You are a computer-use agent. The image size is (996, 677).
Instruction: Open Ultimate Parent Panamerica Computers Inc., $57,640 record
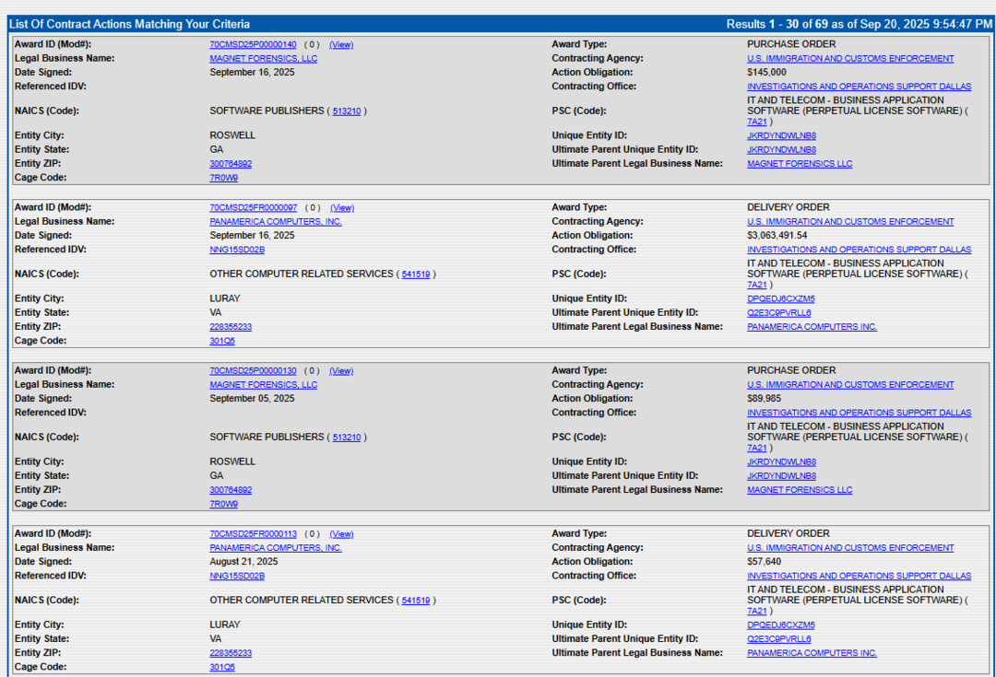[812, 653]
